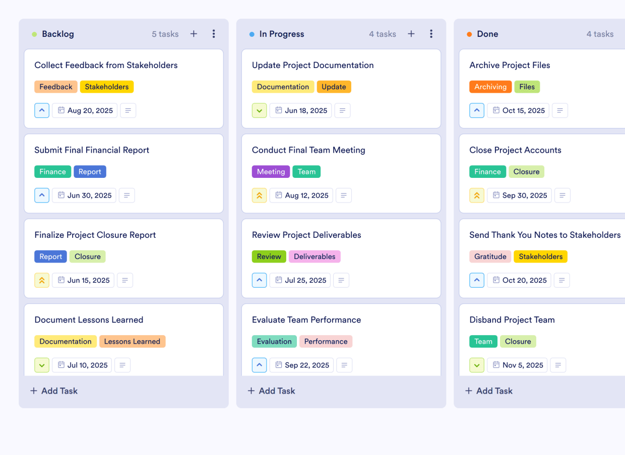Click the plus icon in the In Progress header
The height and width of the screenshot is (455, 625).
coord(411,34)
